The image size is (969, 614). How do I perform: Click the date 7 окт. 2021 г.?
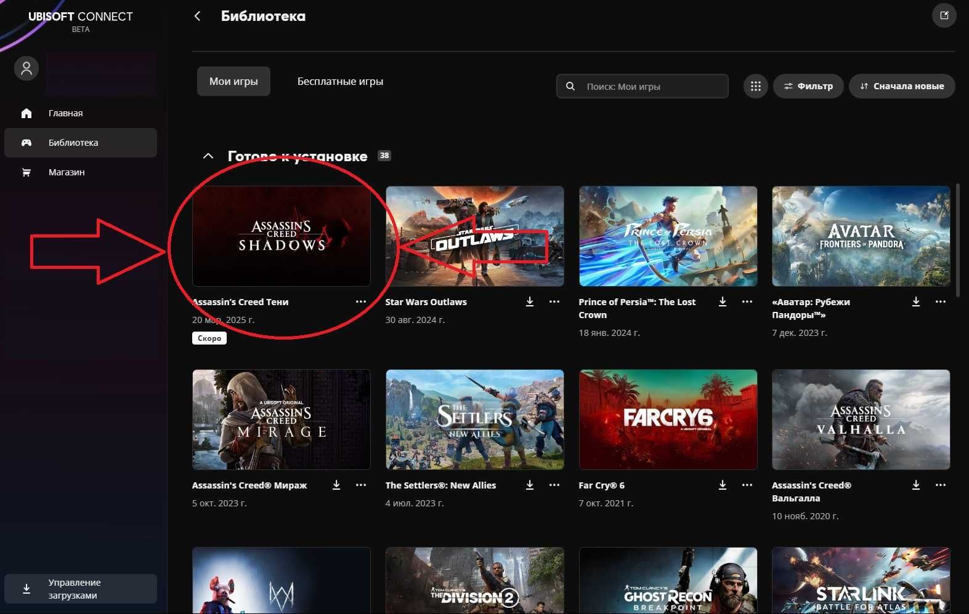coord(606,503)
